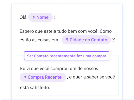The width and height of the screenshot is (134, 100).
Task: Click the text 'Espero que esteja tudo bem'
Action: point(49,31)
